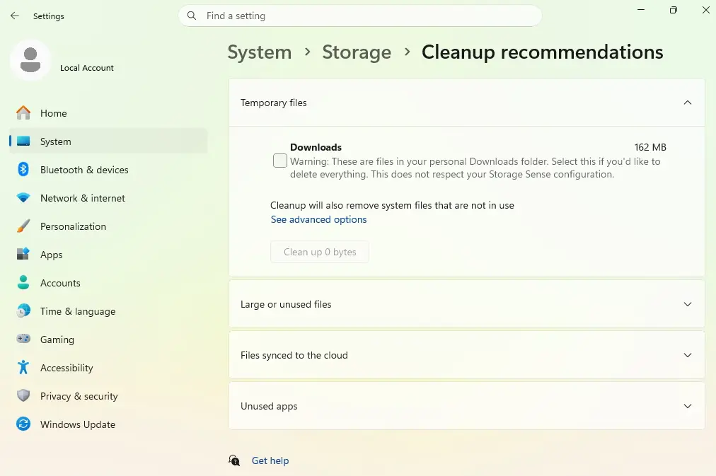Select Bluetooth & devices in sidebar
This screenshot has width=716, height=476.
point(108,169)
